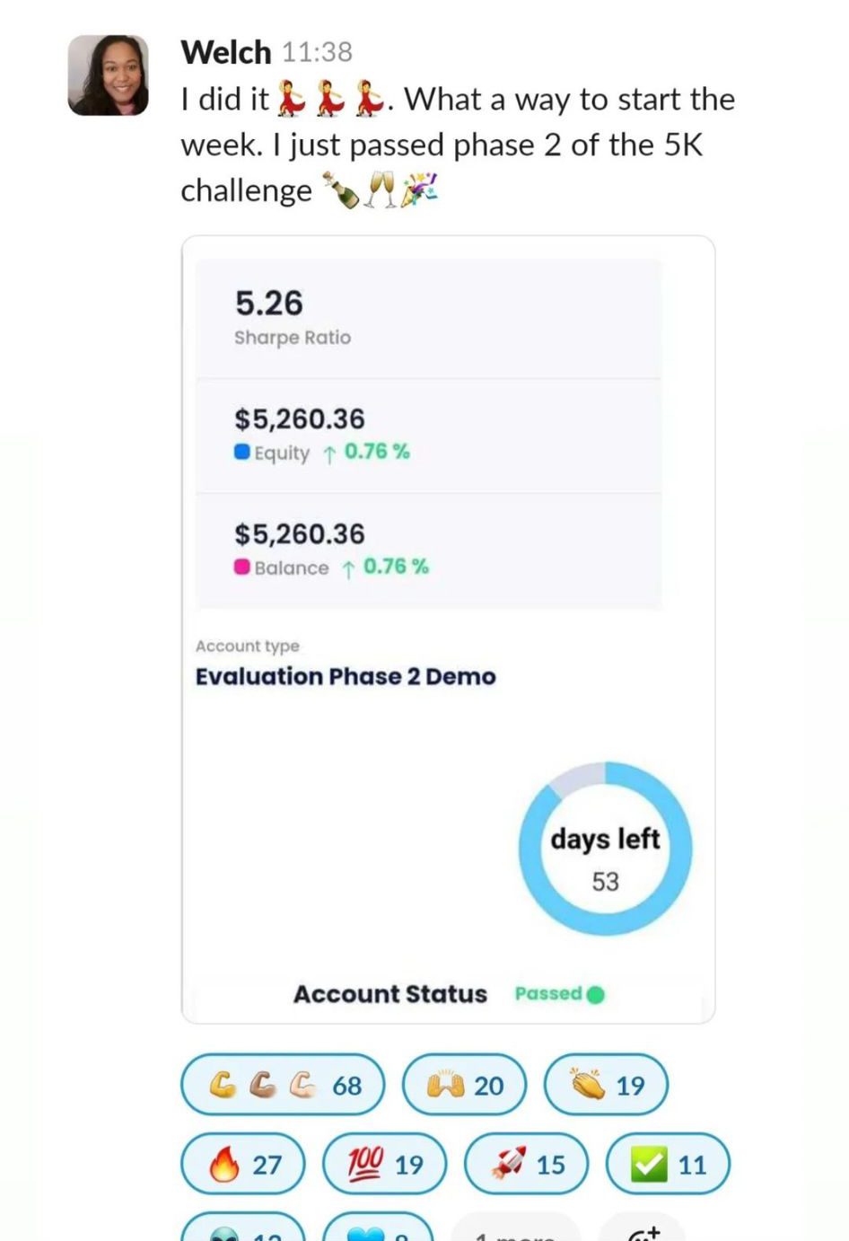849x1241 pixels.
Task: Add a fire emoji reaction
Action: pyautogui.click(x=243, y=1164)
